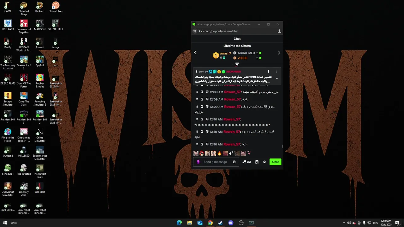The image size is (404, 227).
Task: Open ABOAHMED profile in pinned message
Action: [234, 72]
